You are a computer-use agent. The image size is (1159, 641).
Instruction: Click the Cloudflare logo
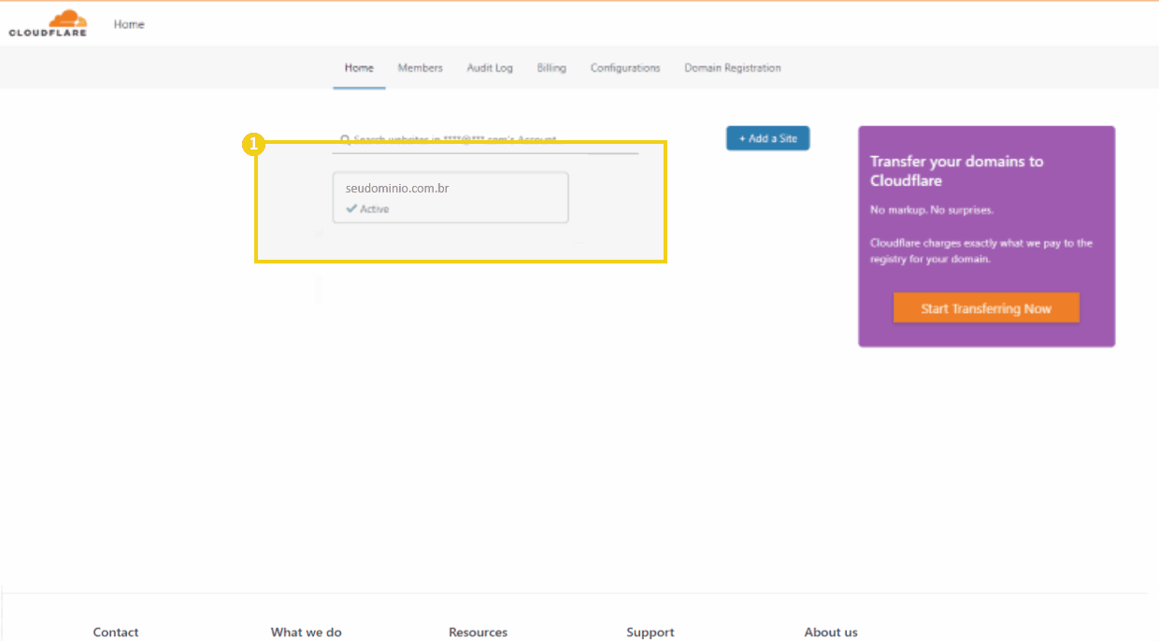point(48,23)
